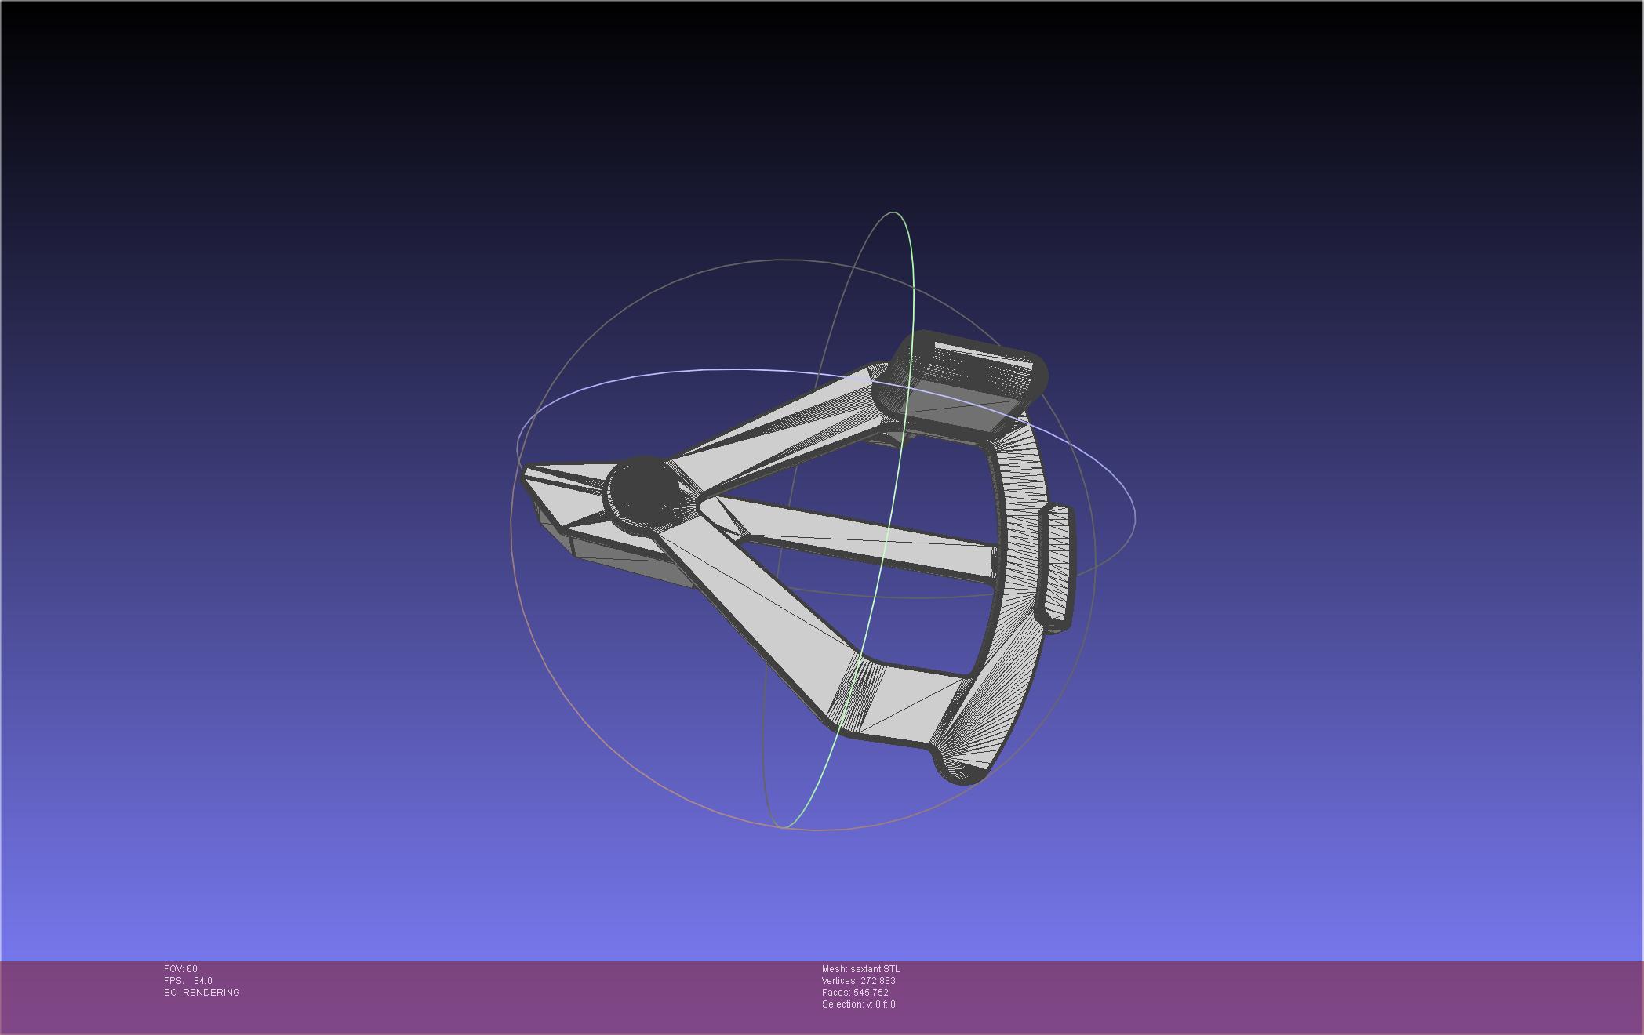Click the Vertices count readout
1644x1035 pixels.
[x=858, y=981]
